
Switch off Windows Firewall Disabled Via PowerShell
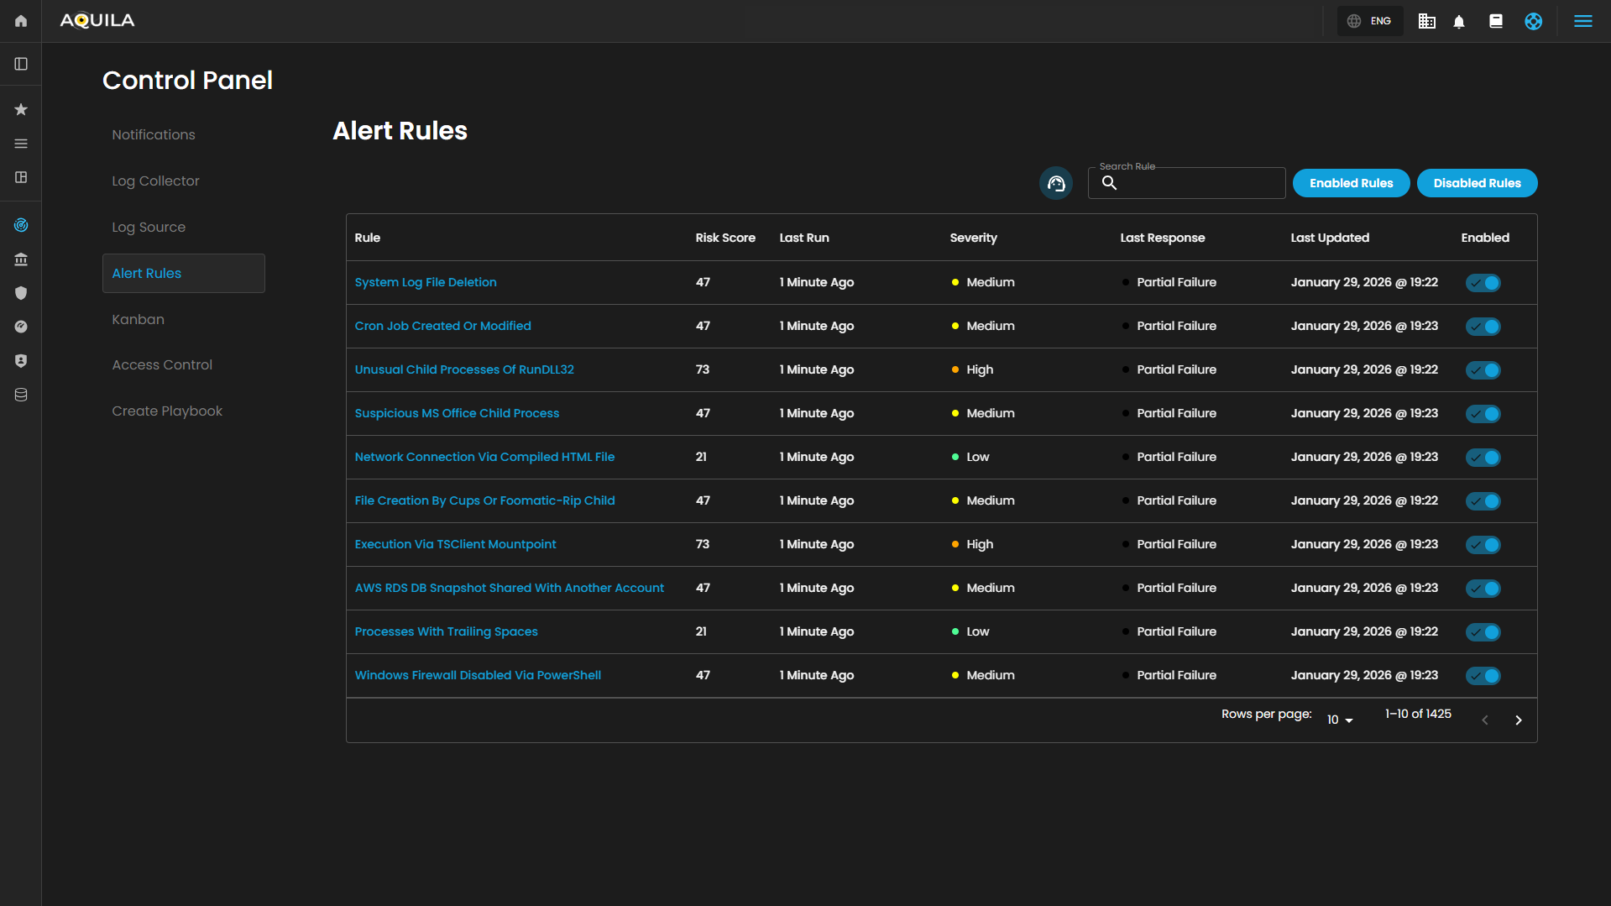(x=1483, y=676)
